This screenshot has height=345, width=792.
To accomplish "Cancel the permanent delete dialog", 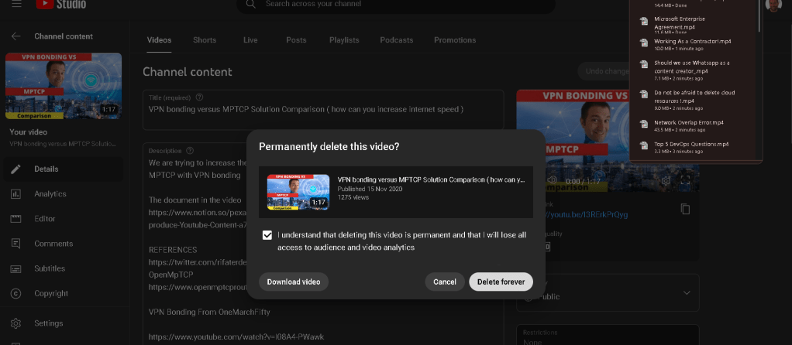I will click(x=445, y=282).
